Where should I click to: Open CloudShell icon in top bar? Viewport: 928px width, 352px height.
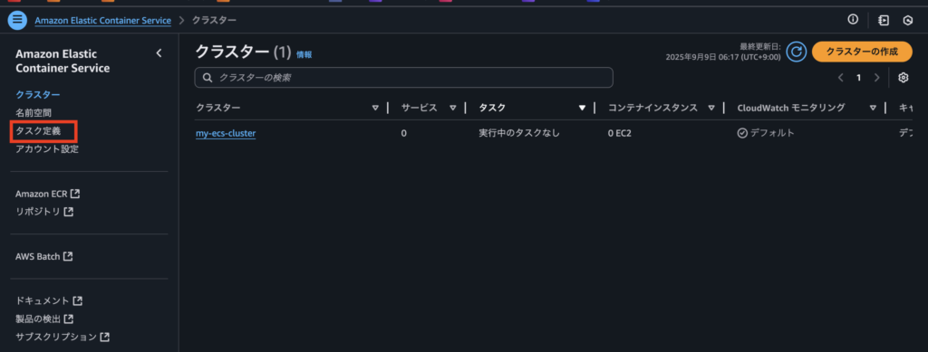884,20
